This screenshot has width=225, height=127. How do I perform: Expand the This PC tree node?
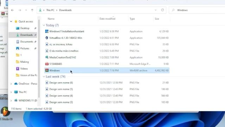pyautogui.click(x=11, y=92)
